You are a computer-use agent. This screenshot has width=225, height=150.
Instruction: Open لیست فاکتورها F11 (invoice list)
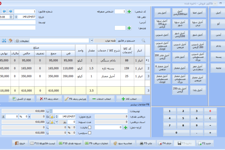coord(43,143)
